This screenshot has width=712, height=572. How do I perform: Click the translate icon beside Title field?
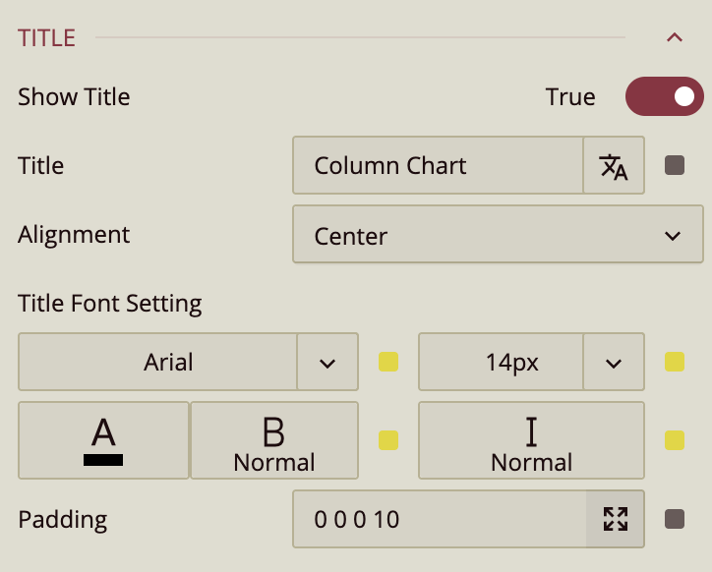pos(614,166)
